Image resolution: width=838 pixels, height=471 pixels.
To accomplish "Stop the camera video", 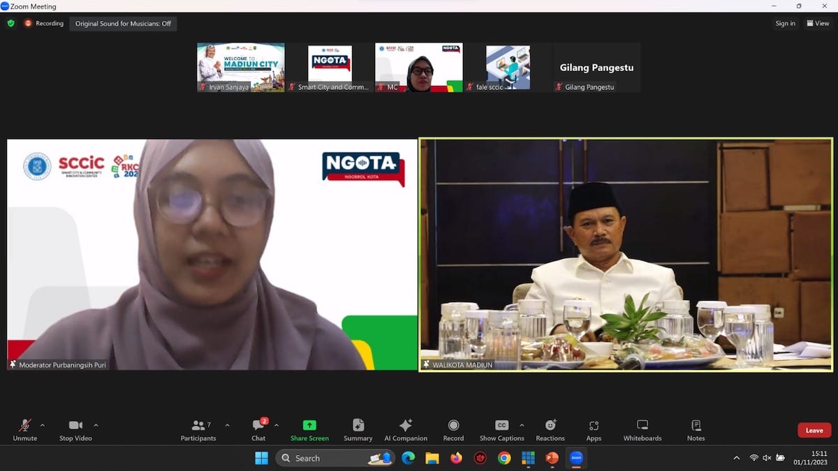I will click(75, 429).
